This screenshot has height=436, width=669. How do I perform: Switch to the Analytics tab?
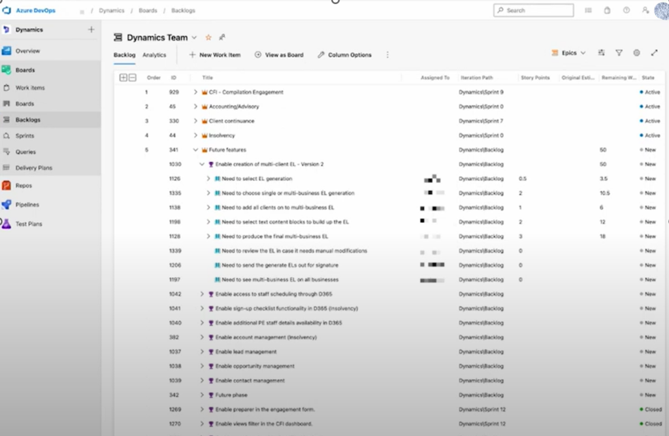(x=154, y=55)
